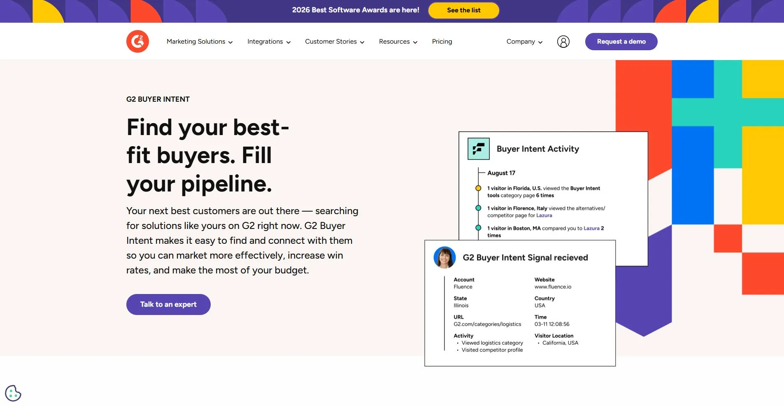Click the teal timeline dot for Boston visitor
784x406 pixels.
click(478, 228)
